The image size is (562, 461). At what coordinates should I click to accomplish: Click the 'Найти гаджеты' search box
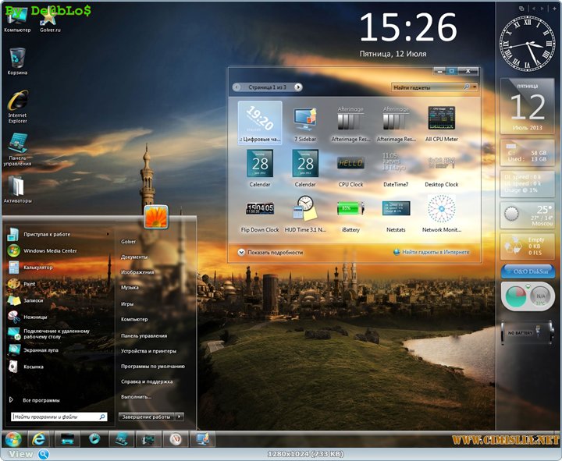(x=426, y=88)
